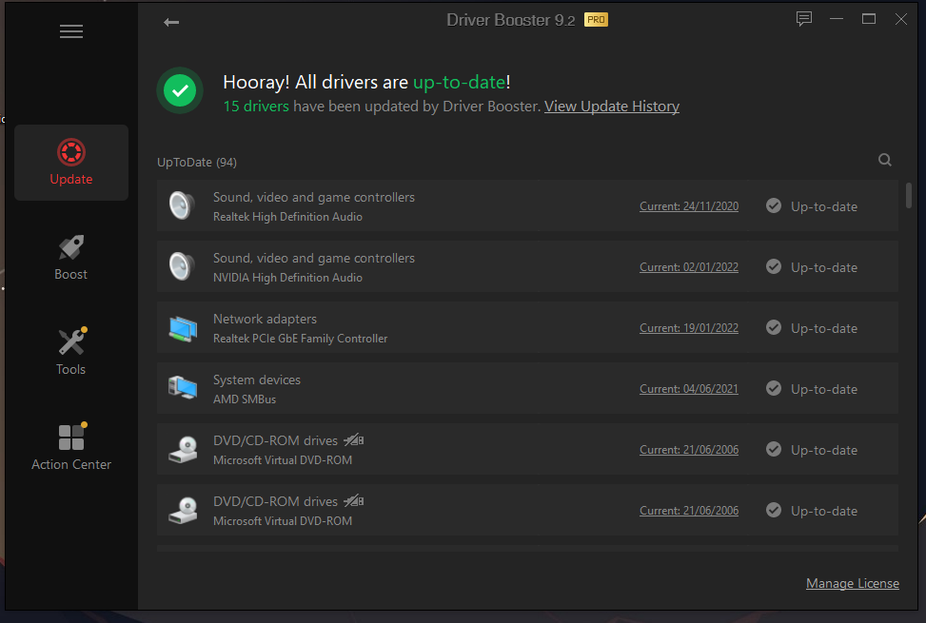The image size is (926, 623).
Task: Open the feedback message icon in the title bar
Action: (804, 18)
